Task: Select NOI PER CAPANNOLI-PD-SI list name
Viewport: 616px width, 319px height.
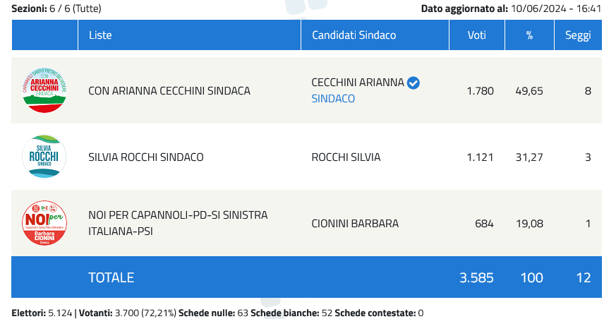Action: [178, 223]
